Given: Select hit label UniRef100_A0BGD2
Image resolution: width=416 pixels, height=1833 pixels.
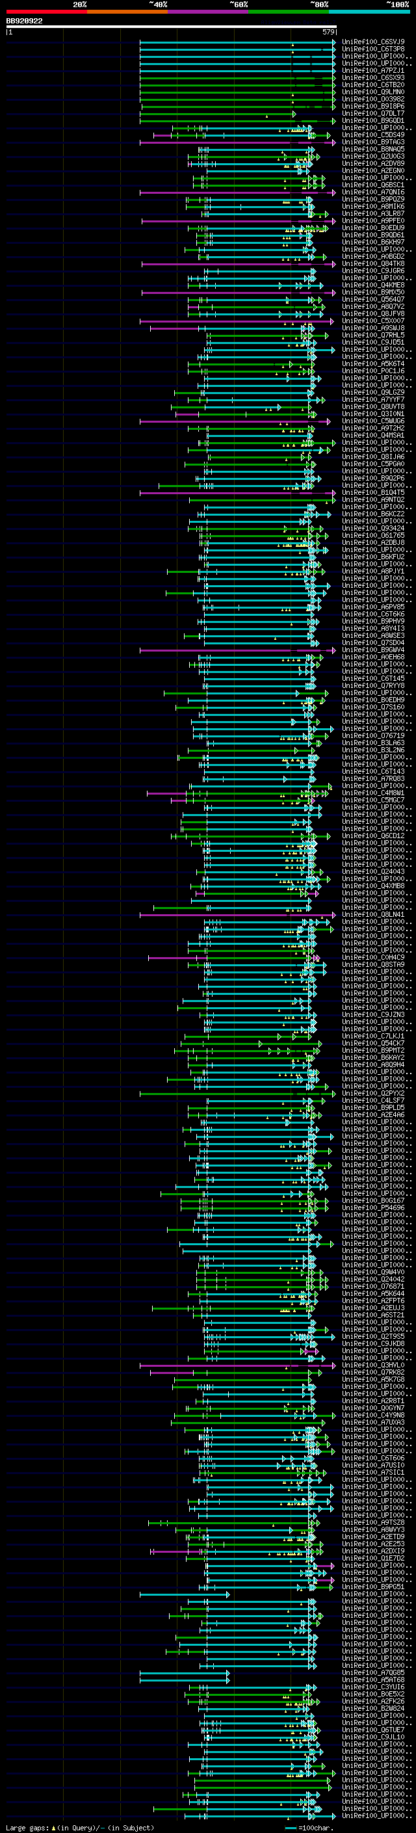Looking at the screenshot, I should click(373, 256).
